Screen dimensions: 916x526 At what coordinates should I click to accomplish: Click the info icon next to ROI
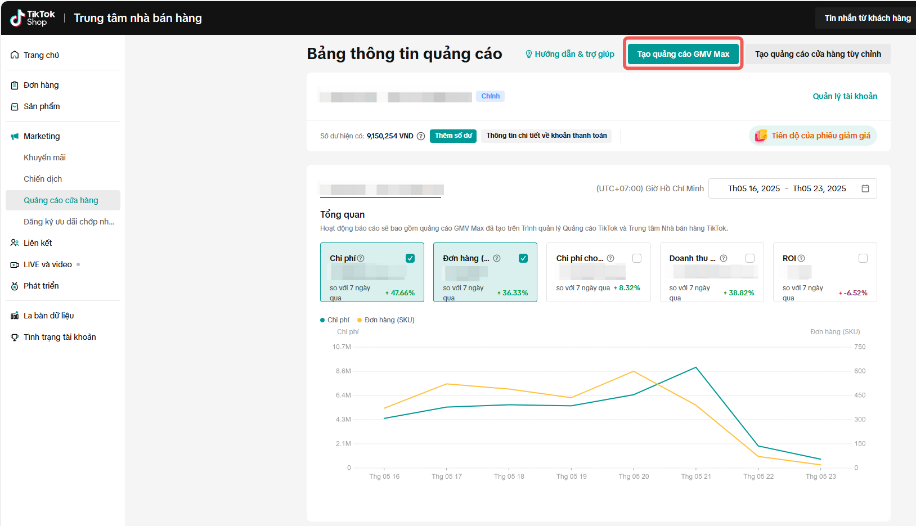(x=801, y=258)
